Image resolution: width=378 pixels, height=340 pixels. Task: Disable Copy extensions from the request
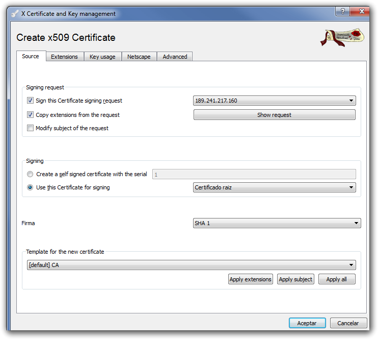pos(31,115)
